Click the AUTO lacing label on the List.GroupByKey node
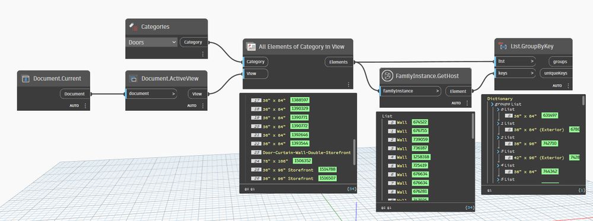Viewport: 593px width, 221px height. click(x=557, y=86)
